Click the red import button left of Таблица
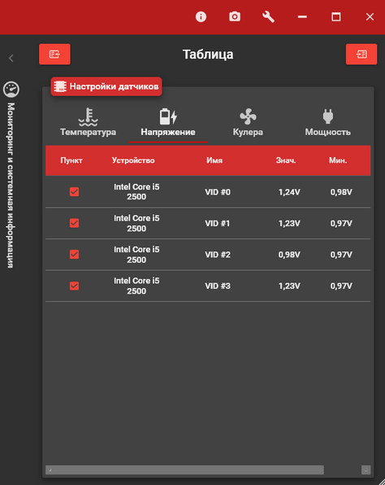This screenshot has height=485, width=385. [54, 55]
